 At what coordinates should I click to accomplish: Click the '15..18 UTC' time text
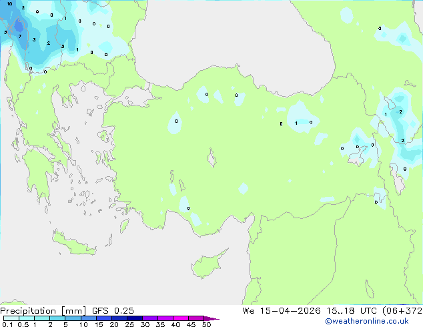pyautogui.click(x=352, y=311)
